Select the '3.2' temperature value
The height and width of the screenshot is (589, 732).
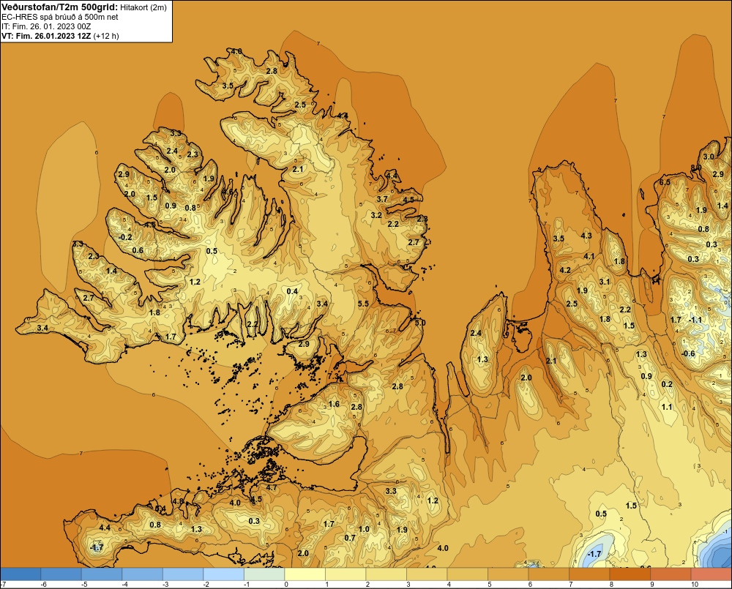click(376, 215)
